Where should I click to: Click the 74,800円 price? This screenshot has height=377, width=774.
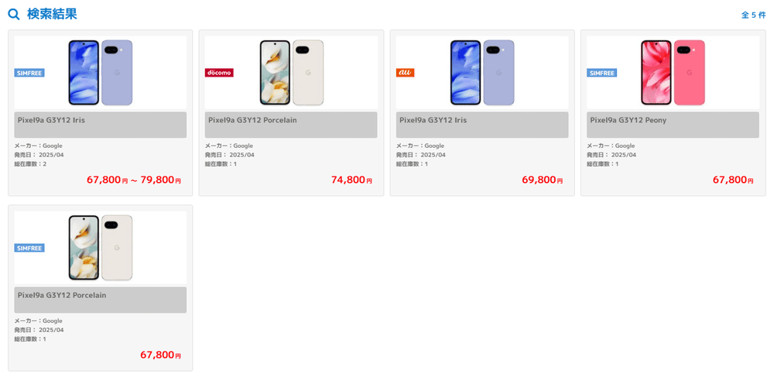click(x=351, y=180)
